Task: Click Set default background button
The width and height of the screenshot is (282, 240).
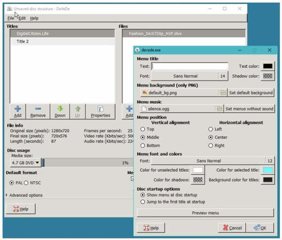Action: tap(251, 93)
